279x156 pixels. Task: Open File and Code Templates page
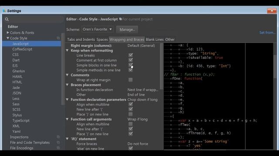point(30,143)
